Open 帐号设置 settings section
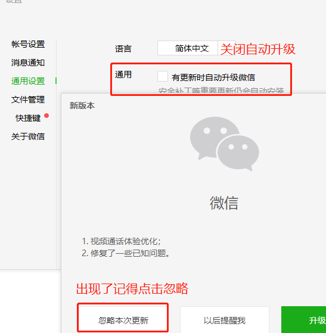Viewport: 326px width, 333px height. coord(28,45)
